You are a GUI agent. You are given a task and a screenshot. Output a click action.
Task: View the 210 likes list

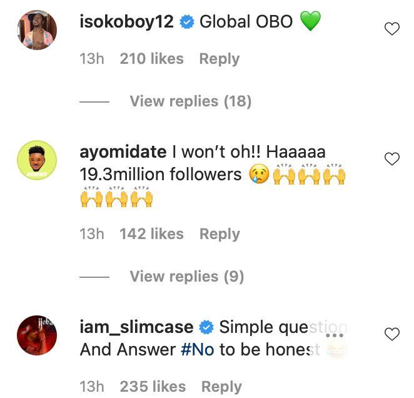151,59
